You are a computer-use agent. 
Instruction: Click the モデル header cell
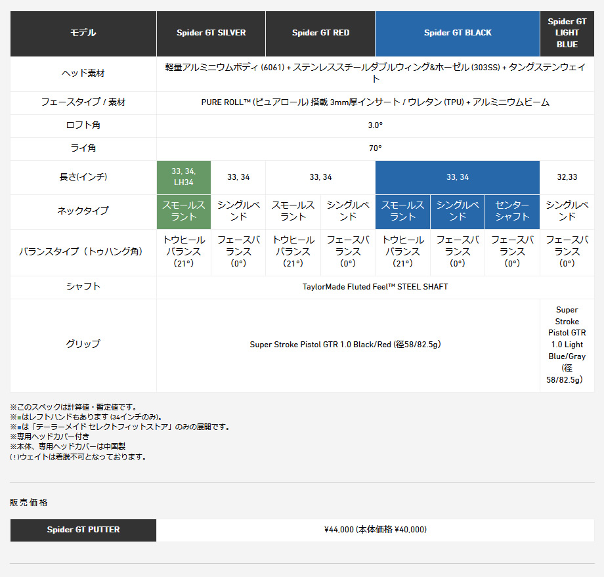[x=83, y=33]
